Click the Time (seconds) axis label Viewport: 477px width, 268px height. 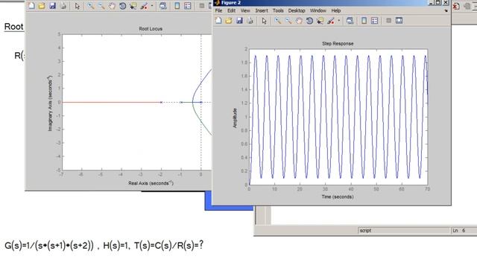click(x=338, y=197)
